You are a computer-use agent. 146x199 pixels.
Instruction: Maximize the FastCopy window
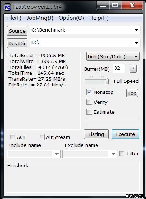coord(115,5)
